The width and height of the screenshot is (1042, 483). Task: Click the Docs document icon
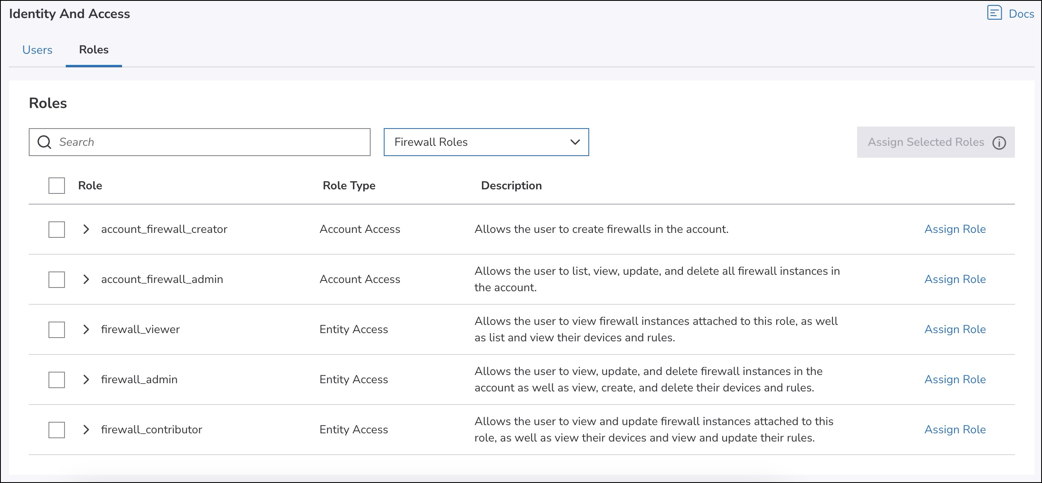[994, 13]
